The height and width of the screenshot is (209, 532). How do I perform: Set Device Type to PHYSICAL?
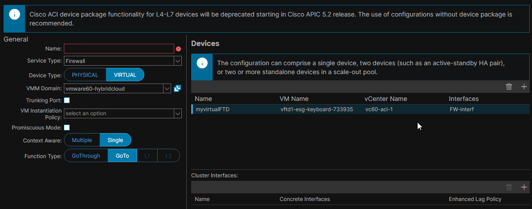click(x=85, y=75)
